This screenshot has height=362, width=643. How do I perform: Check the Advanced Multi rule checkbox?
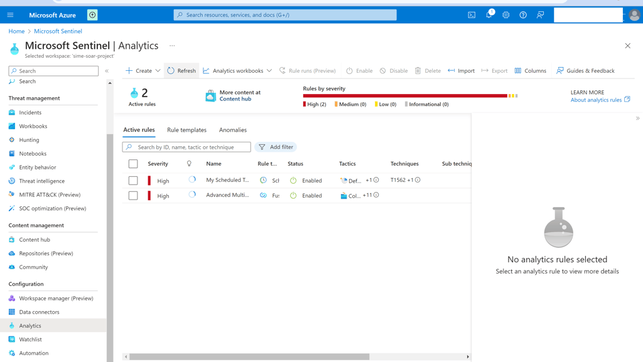coord(133,196)
